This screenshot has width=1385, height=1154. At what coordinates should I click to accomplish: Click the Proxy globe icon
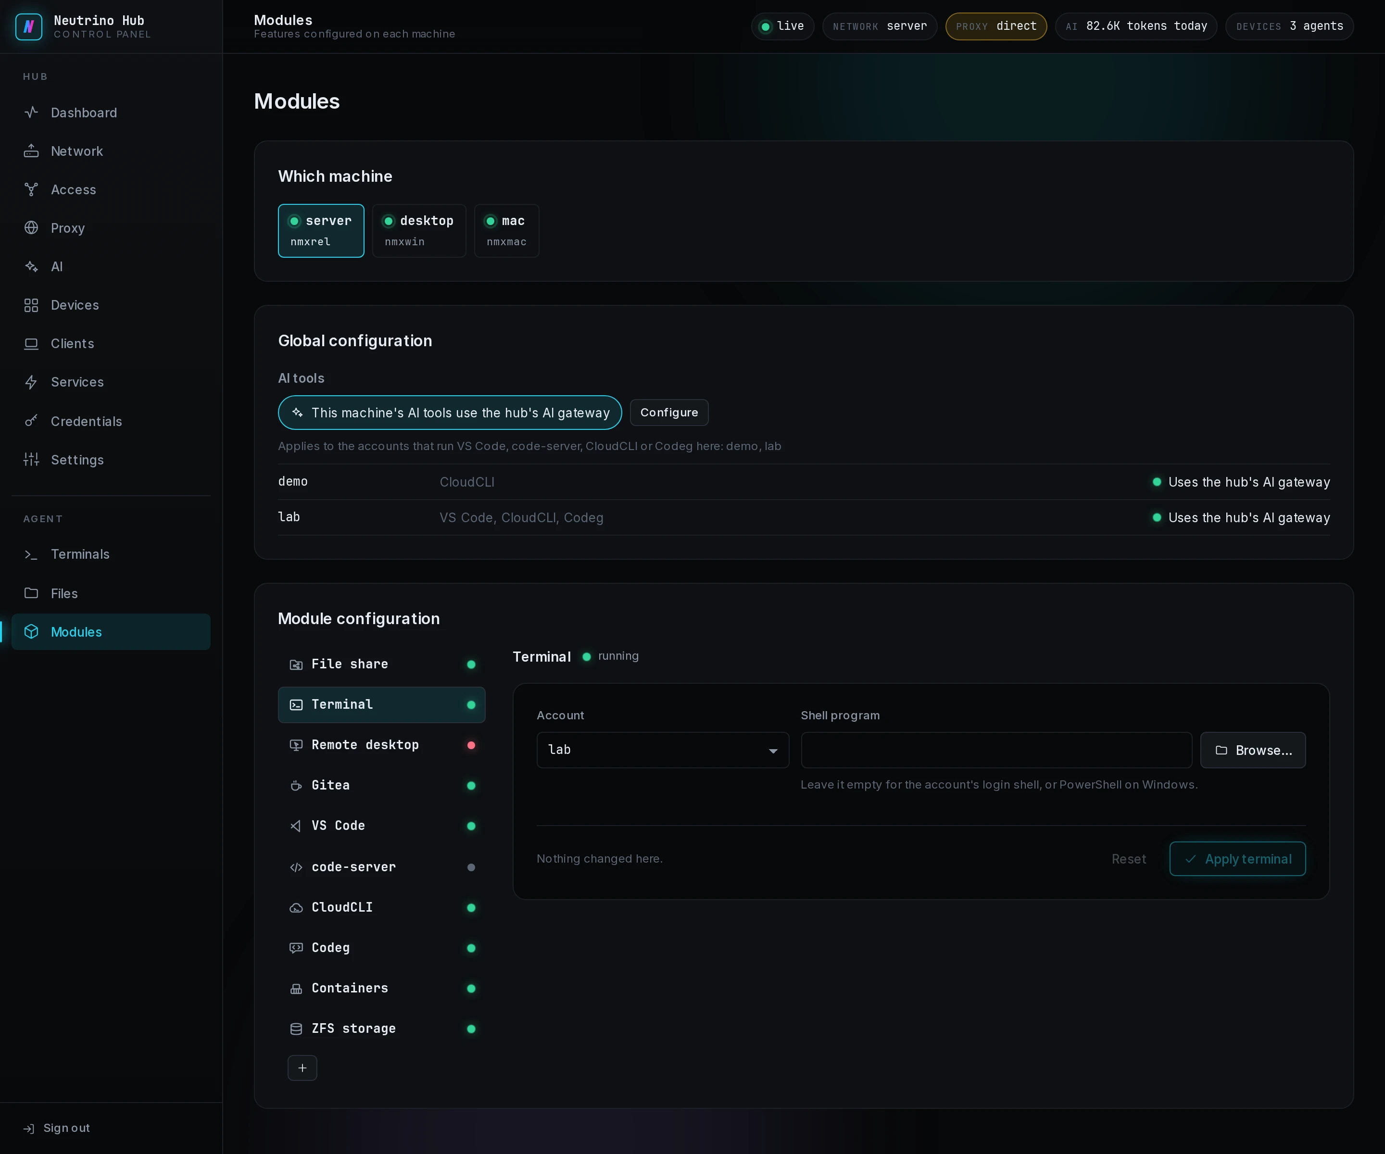click(31, 227)
